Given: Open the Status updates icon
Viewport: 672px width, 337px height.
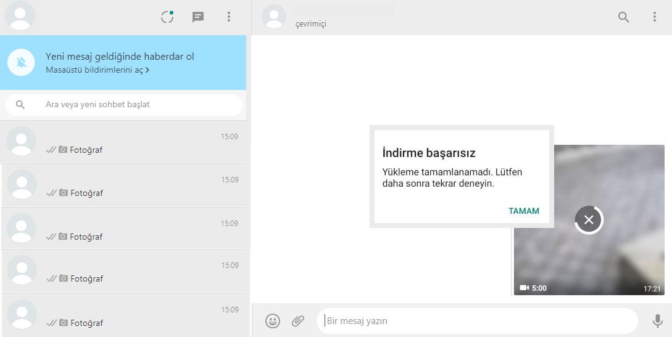Looking at the screenshot, I should (x=167, y=17).
